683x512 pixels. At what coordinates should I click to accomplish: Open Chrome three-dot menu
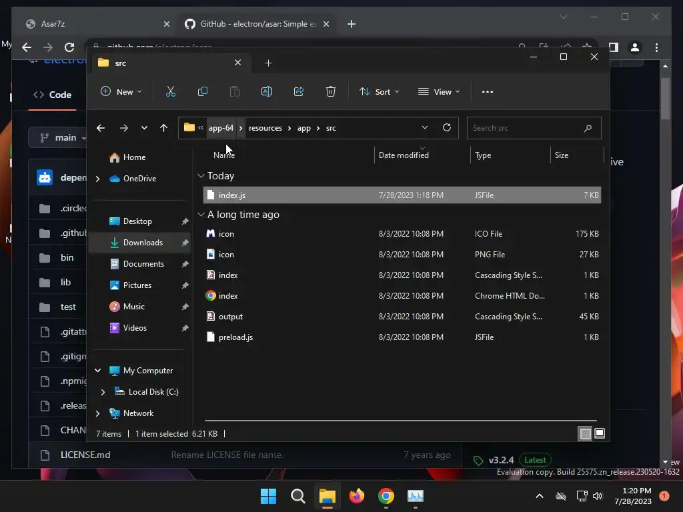click(656, 47)
